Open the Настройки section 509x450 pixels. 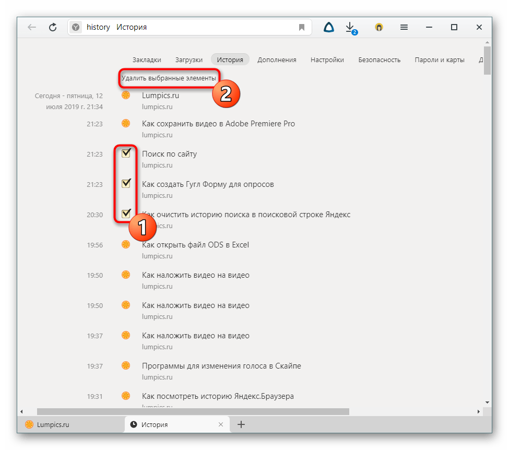tap(327, 60)
